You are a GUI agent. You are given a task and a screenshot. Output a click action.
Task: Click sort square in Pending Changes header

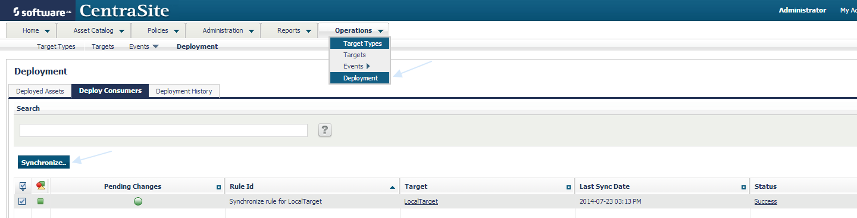[219, 187]
